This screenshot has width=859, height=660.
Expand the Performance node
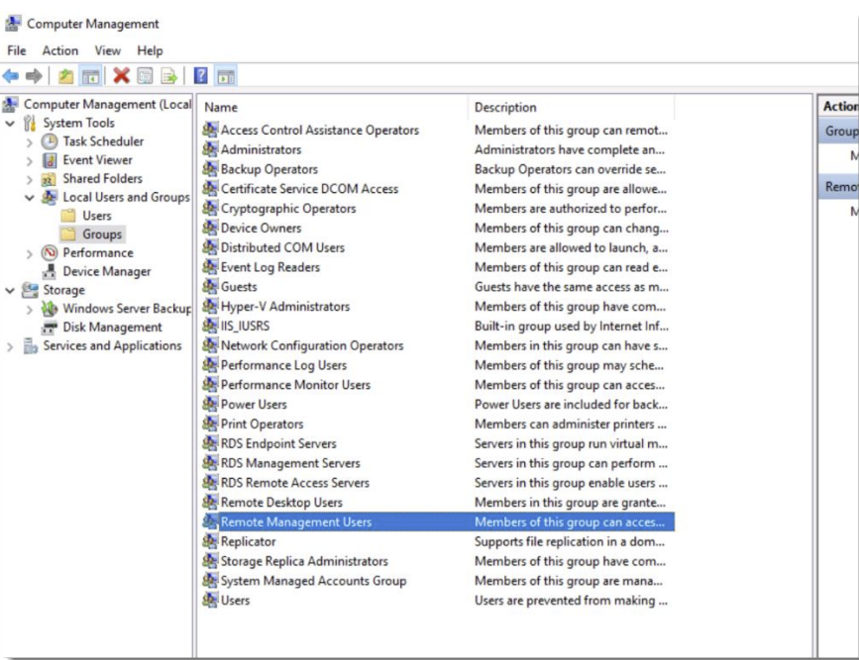point(30,253)
